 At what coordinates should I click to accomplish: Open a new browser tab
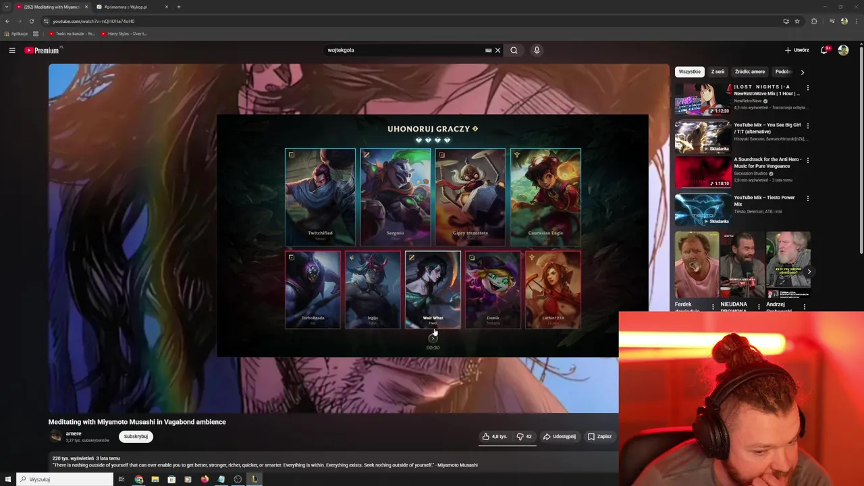[x=178, y=7]
